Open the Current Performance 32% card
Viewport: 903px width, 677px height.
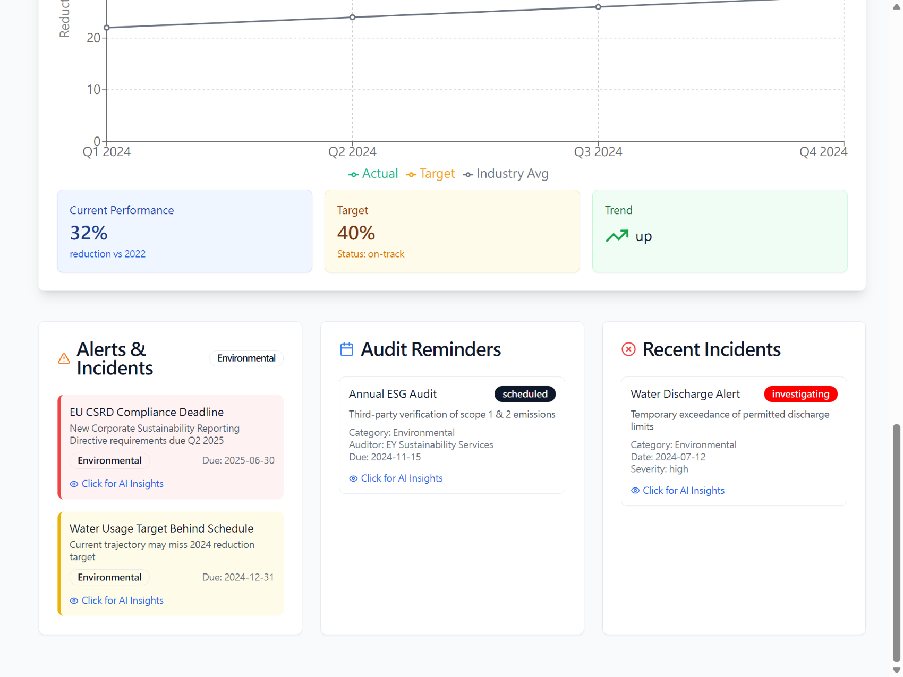(184, 232)
